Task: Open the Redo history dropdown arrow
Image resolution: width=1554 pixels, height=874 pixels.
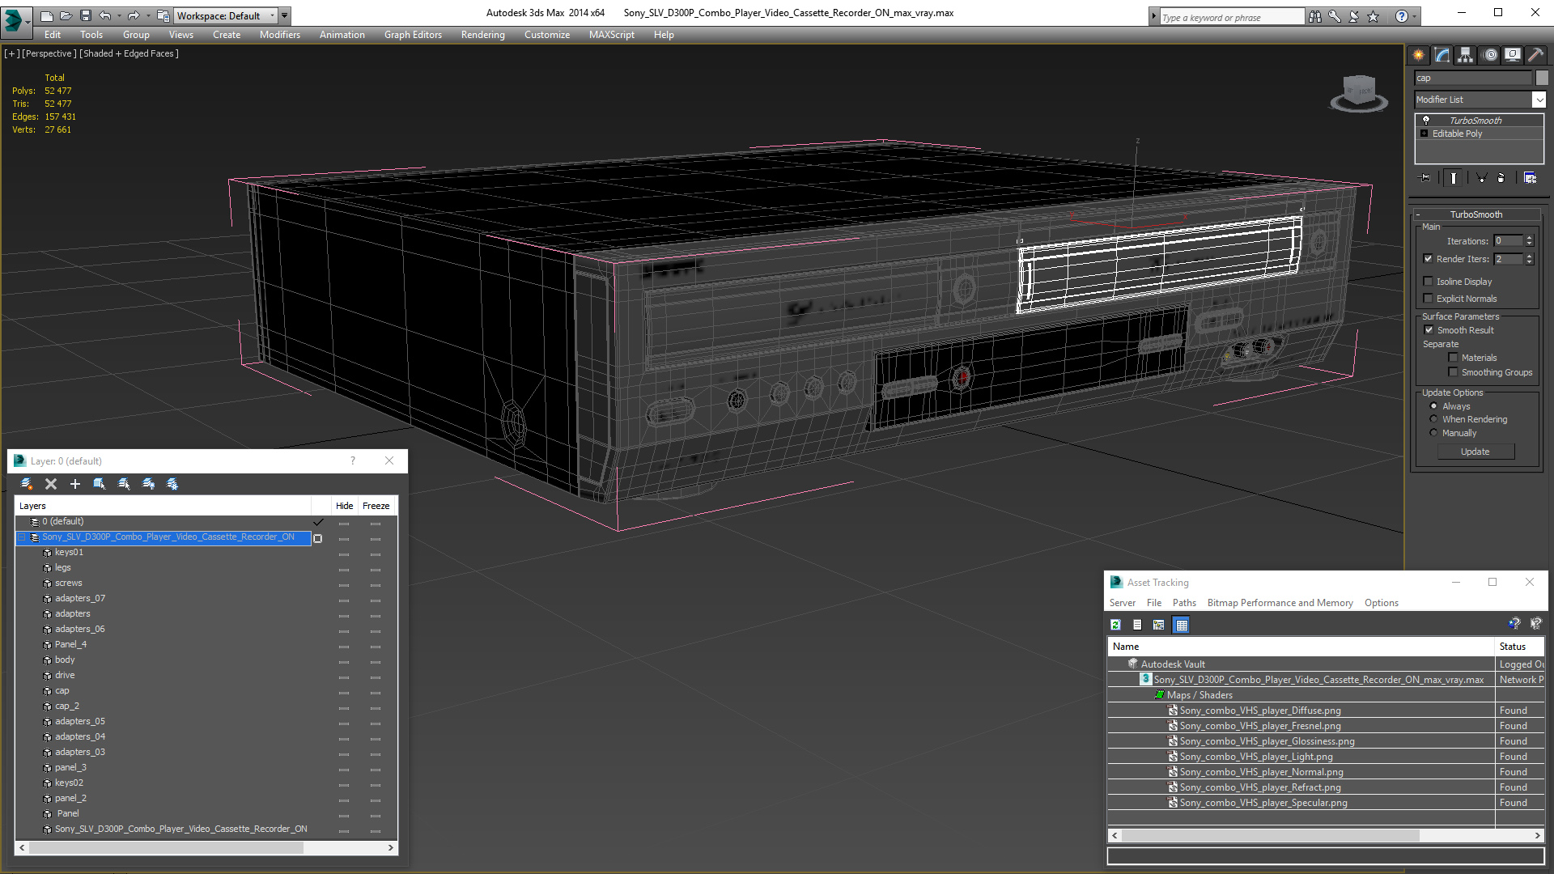Action: pyautogui.click(x=148, y=15)
